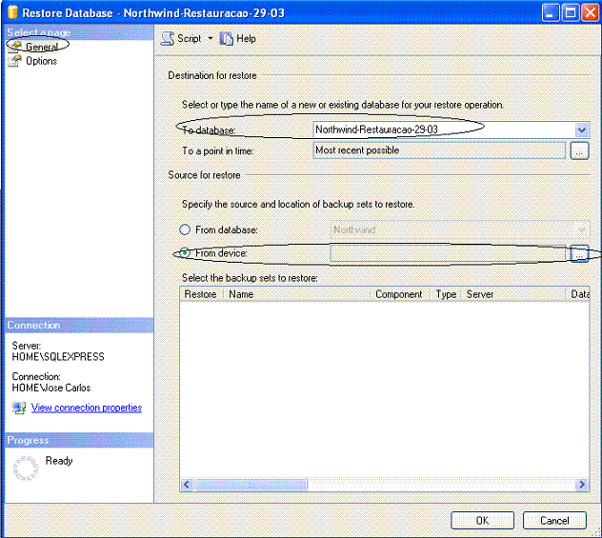Expand the To database dropdown
Viewport: 602px width, 538px height.
tap(582, 130)
